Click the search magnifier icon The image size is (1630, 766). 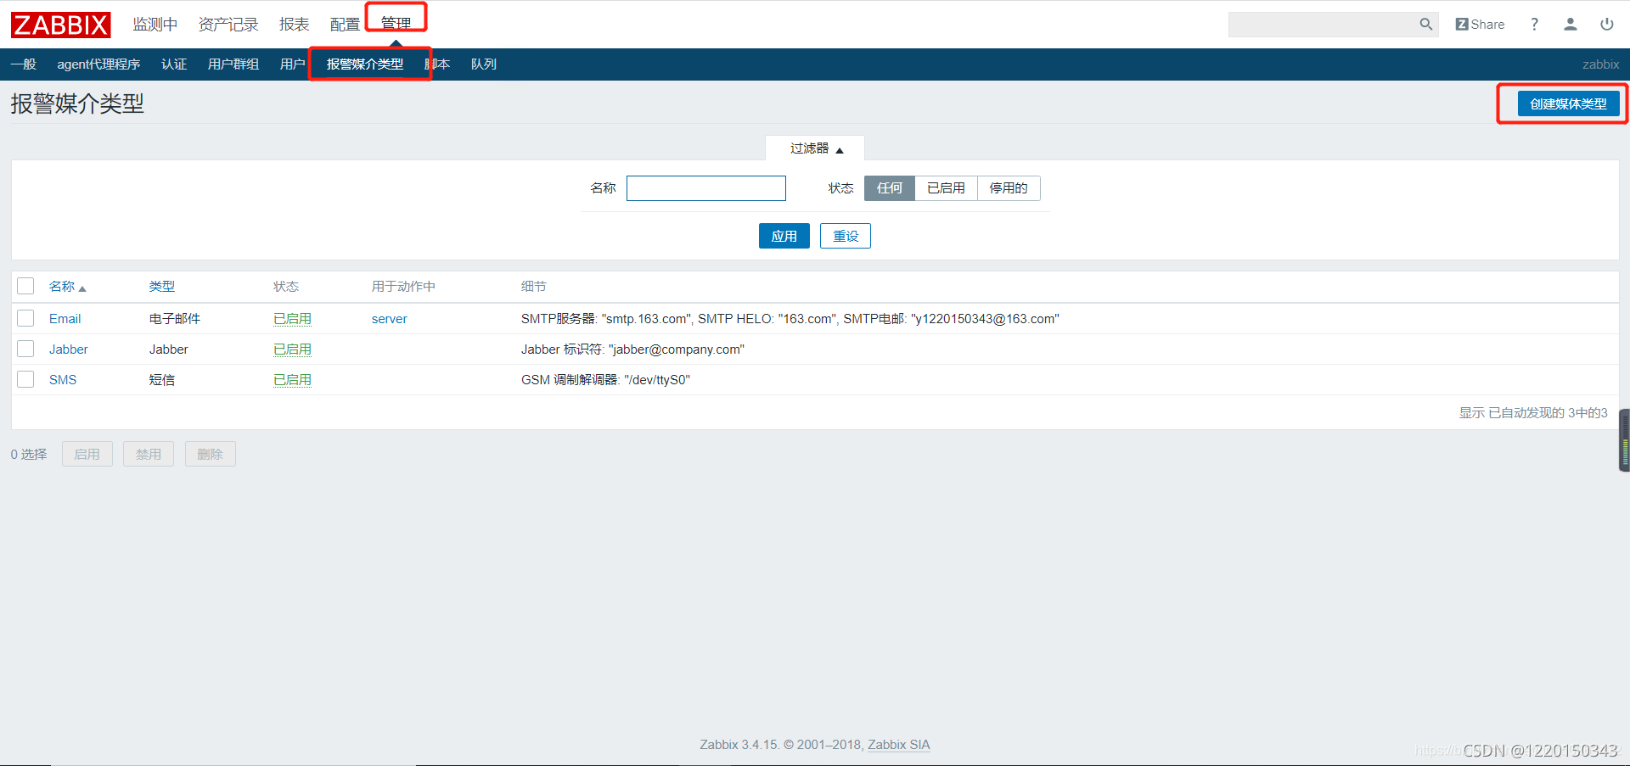point(1426,25)
